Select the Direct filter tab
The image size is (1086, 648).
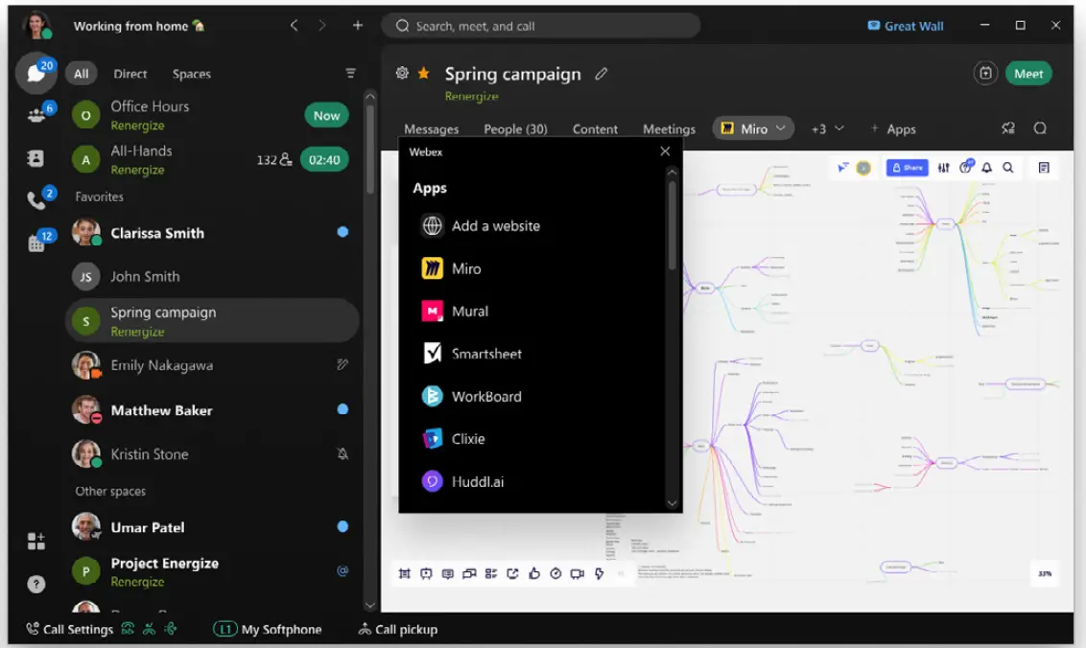[x=130, y=74]
